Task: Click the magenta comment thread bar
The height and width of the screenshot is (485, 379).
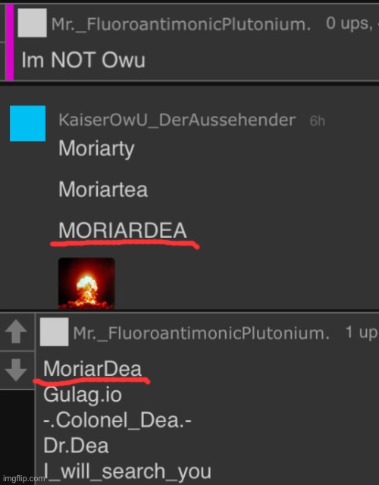Action: [10, 42]
